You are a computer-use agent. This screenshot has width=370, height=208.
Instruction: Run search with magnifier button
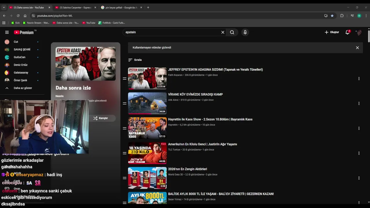click(232, 32)
